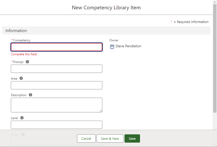Screen dimensions: 217x147
Task: Click inside the Description text area
Action: coord(56,105)
